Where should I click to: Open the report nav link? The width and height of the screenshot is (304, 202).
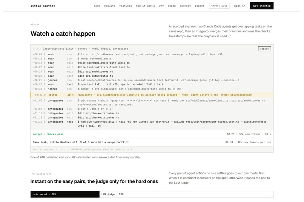(200, 6)
